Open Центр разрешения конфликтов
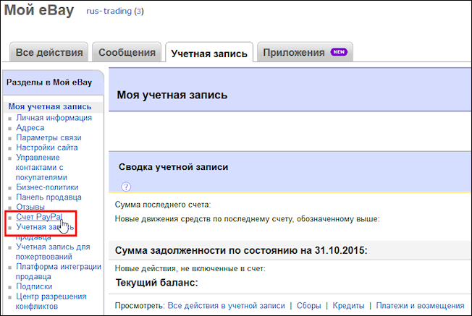Screen dimensions: 472x316 coord(51,302)
